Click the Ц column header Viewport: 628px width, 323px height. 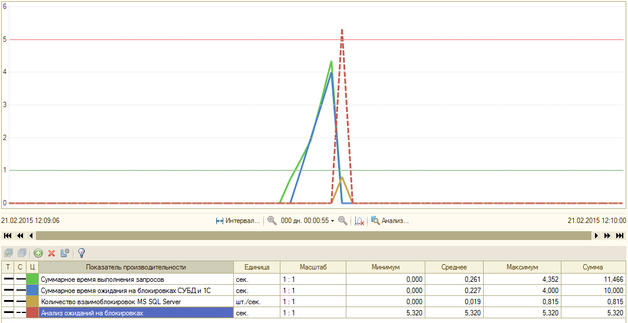[32, 267]
